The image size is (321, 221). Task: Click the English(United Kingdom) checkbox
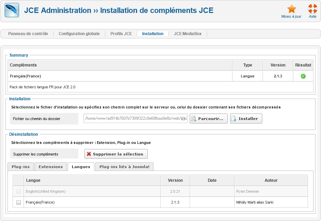click(x=18, y=191)
